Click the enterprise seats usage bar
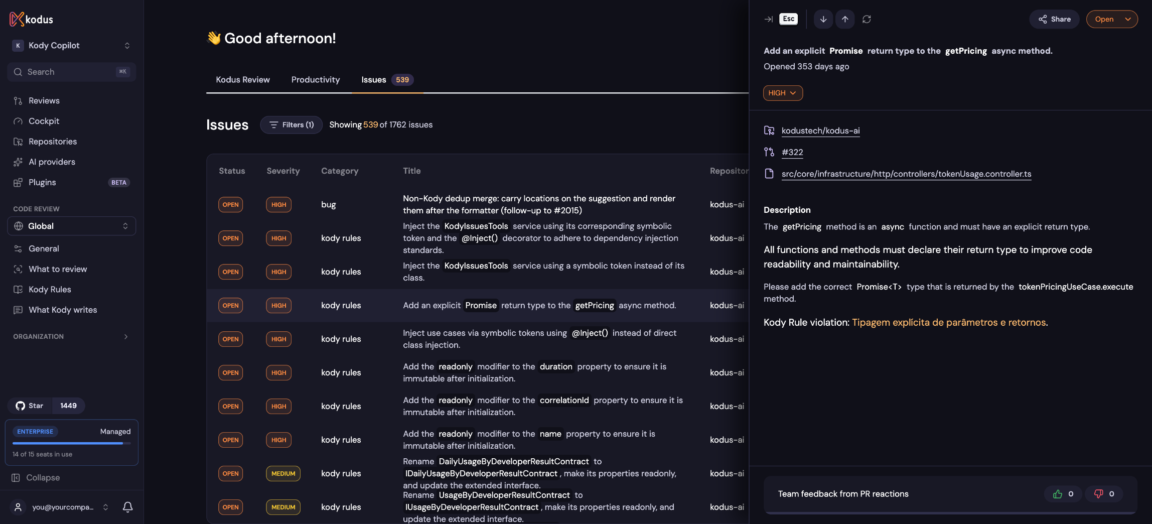This screenshot has width=1152, height=524. (71, 443)
